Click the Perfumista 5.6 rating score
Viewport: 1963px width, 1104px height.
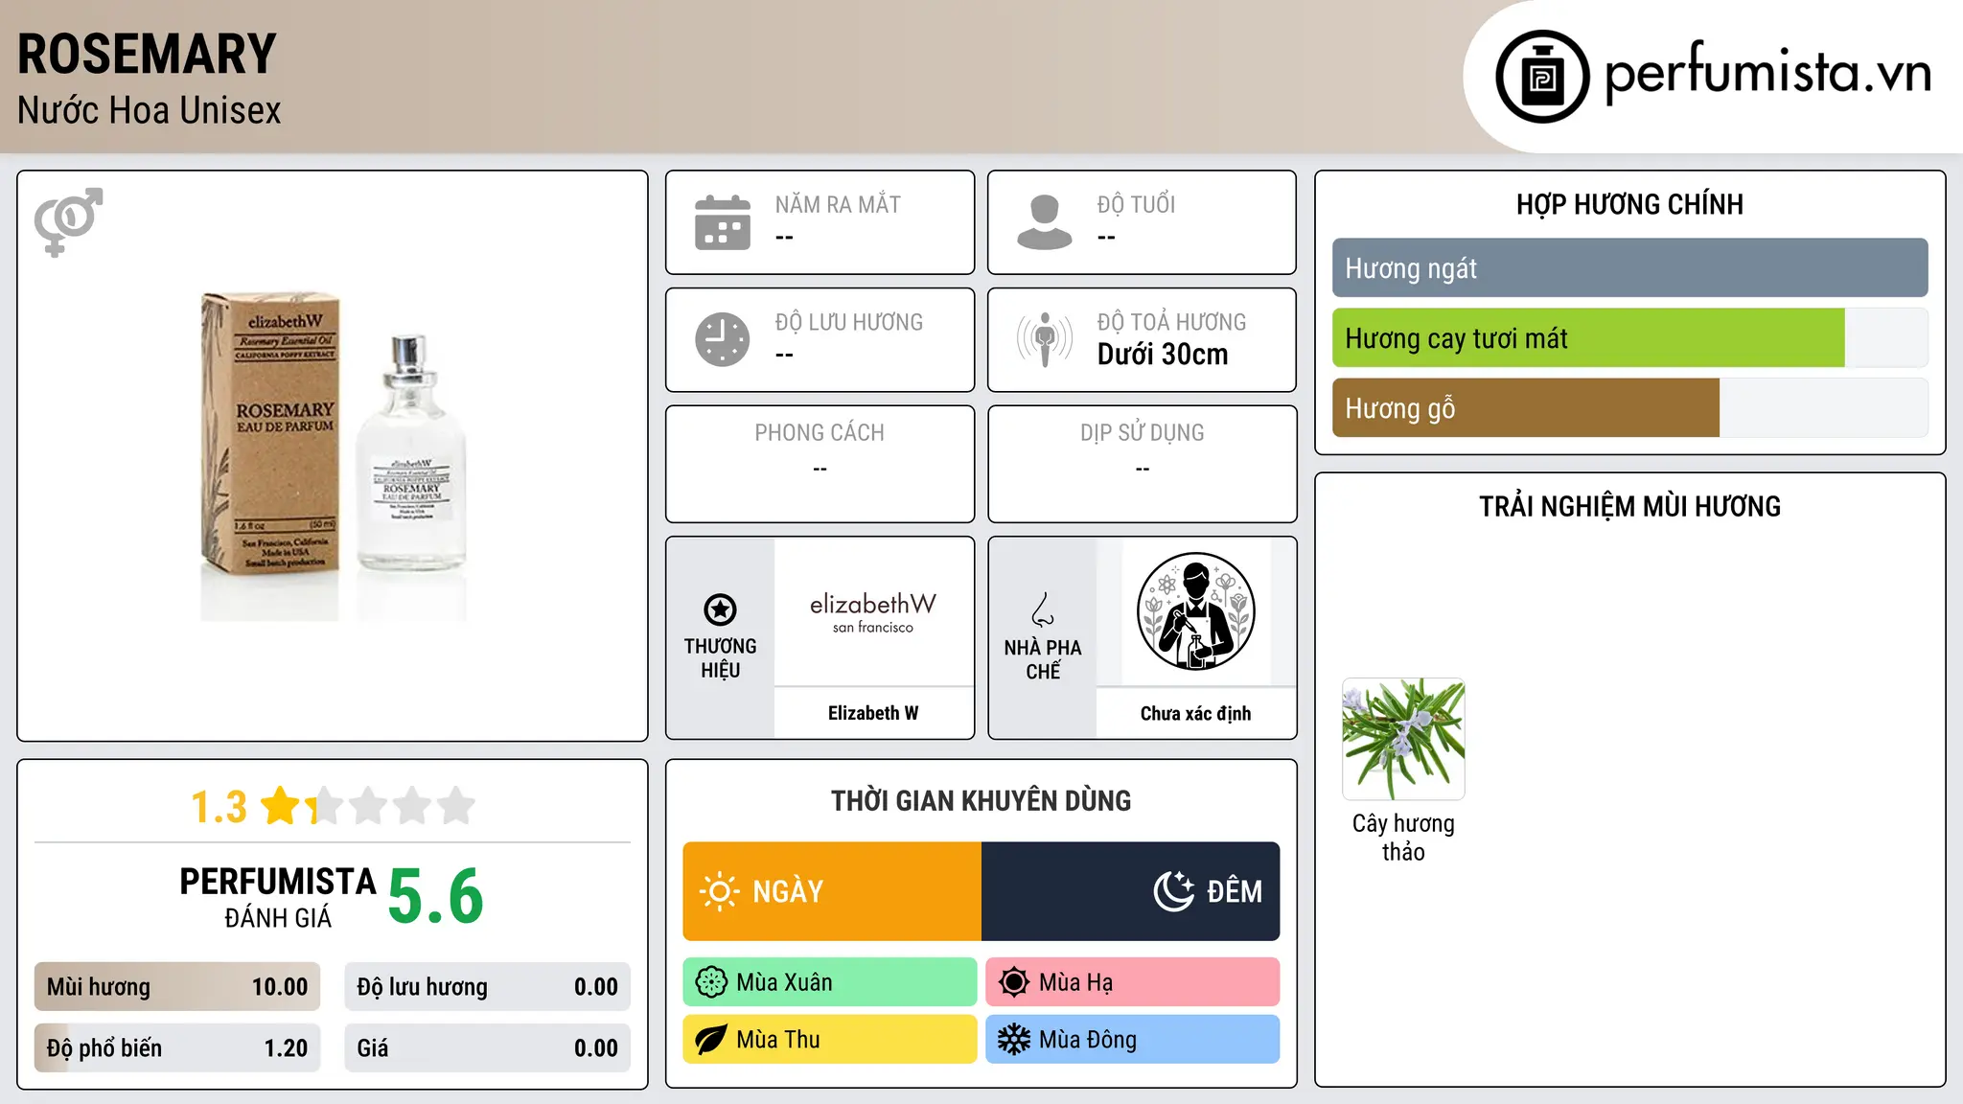tap(436, 896)
